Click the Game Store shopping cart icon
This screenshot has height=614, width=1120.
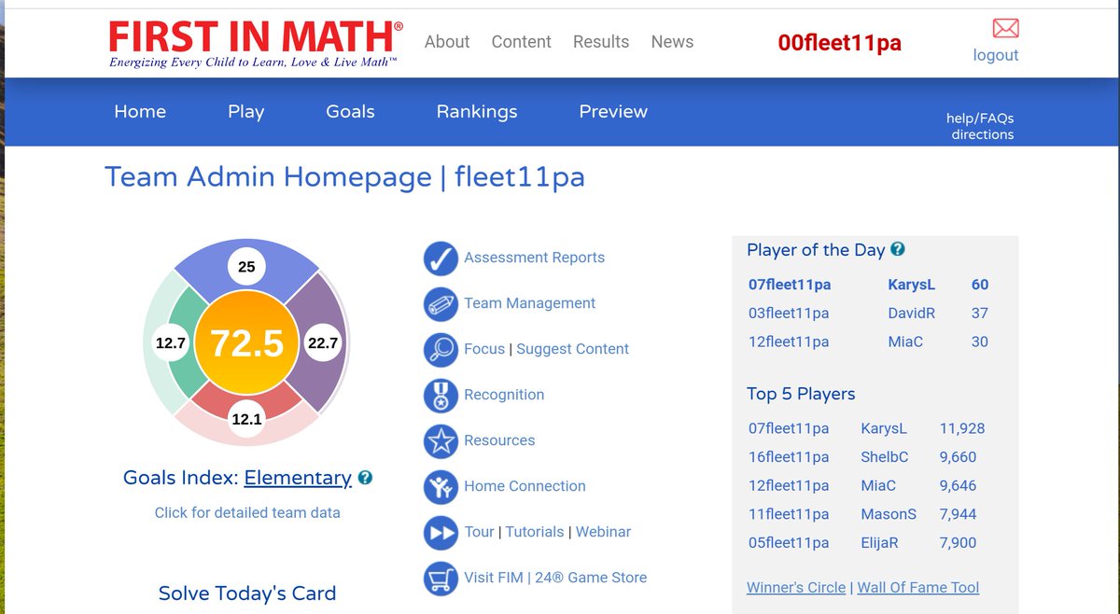(x=441, y=579)
